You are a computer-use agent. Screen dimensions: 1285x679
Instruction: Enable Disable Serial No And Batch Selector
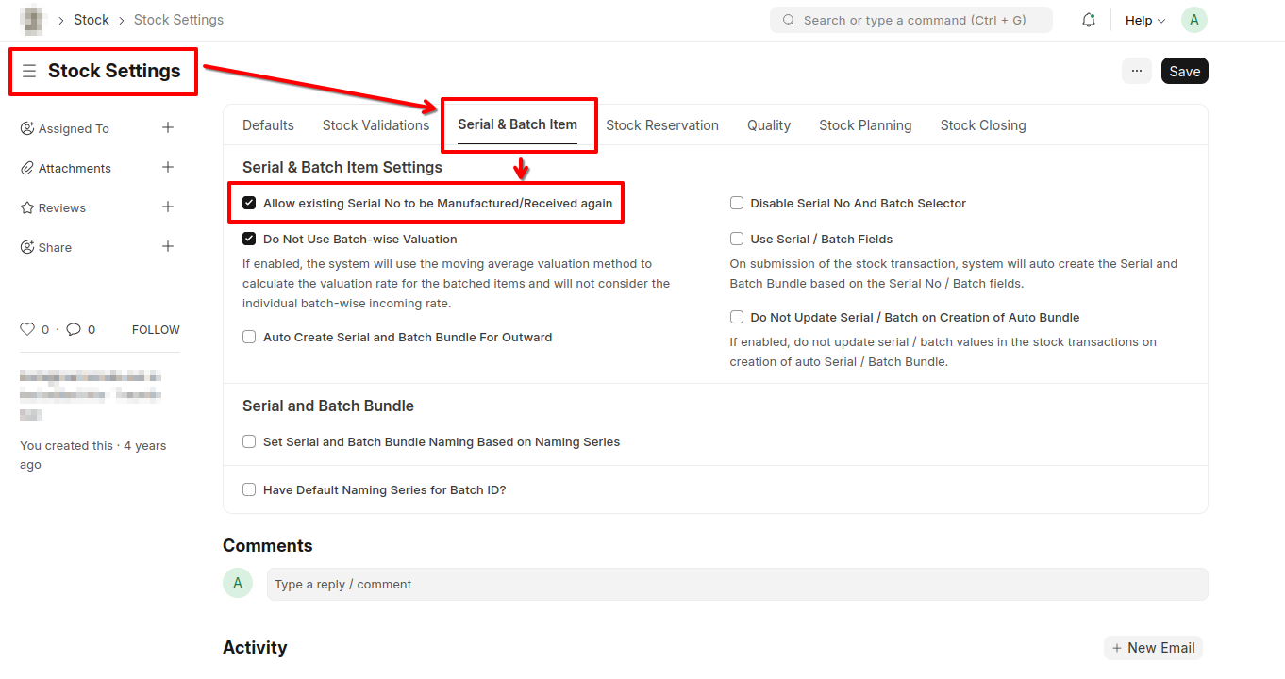coord(737,203)
